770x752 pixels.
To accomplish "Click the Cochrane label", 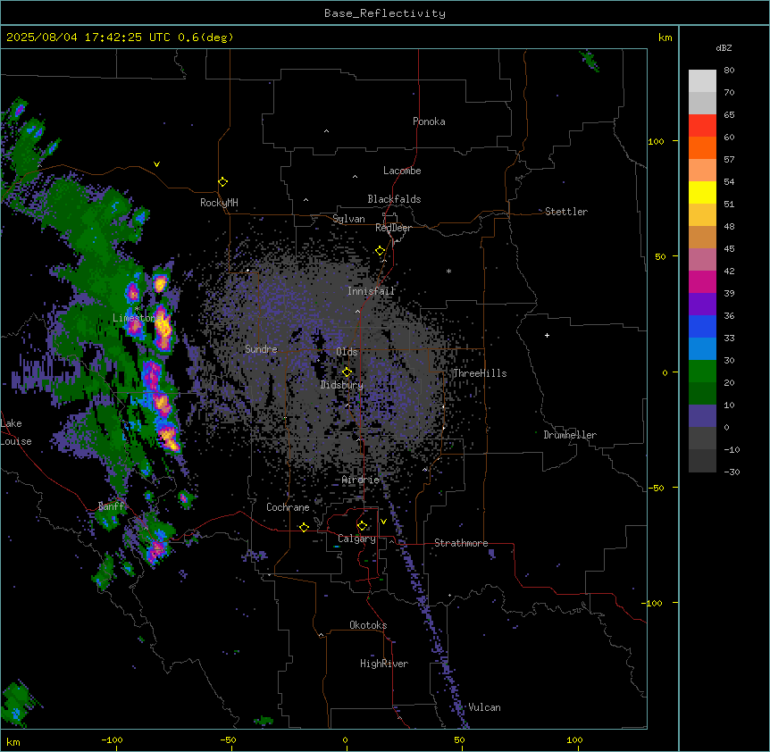I will (x=288, y=507).
